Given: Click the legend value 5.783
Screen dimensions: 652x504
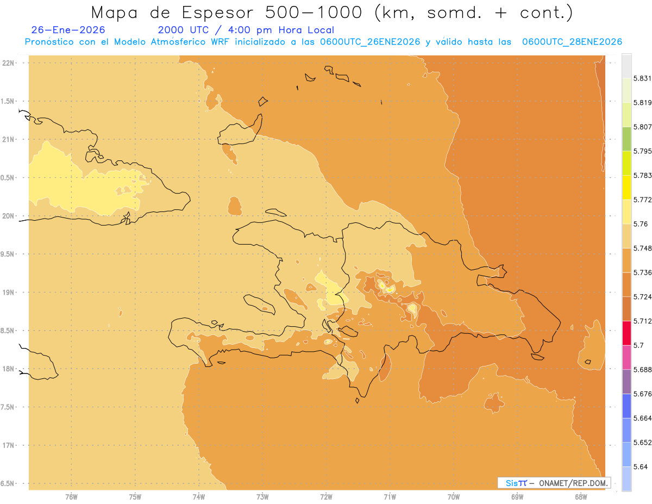Looking at the screenshot, I should coord(642,175).
